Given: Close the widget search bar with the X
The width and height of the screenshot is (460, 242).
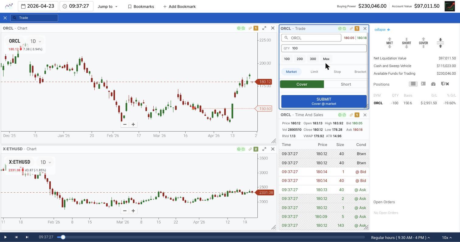Looking at the screenshot, I should (x=5, y=18).
